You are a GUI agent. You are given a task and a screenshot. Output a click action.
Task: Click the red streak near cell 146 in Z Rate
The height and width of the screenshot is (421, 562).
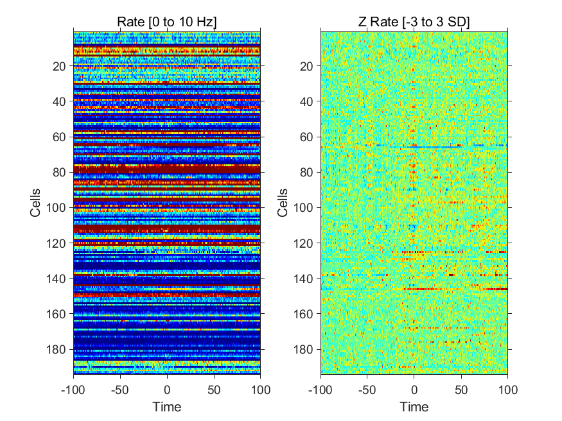pos(455,289)
